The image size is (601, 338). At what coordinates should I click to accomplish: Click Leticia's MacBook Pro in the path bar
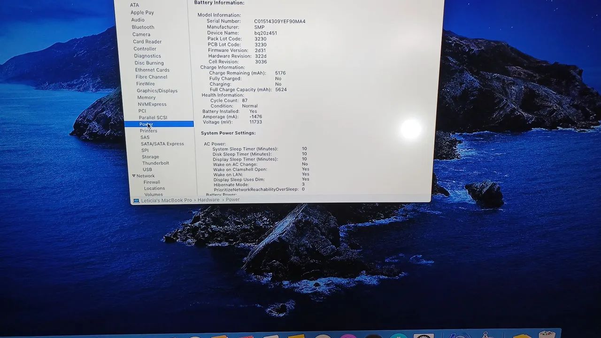click(166, 200)
